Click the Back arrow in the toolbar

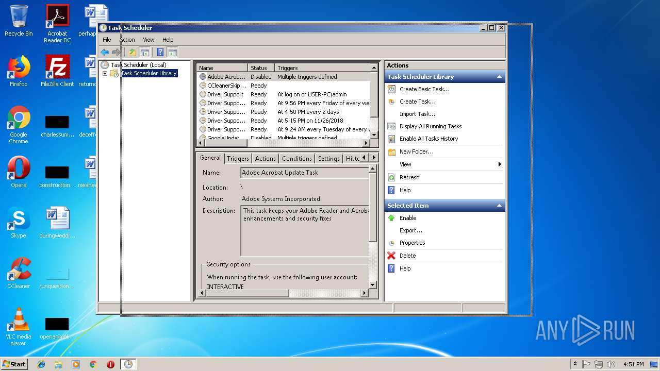click(x=105, y=52)
